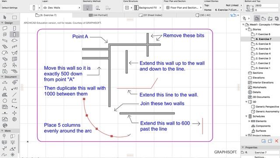Screen dimensions: 280x158
Task: Select the Level Dimension tool
Action: 14,83
